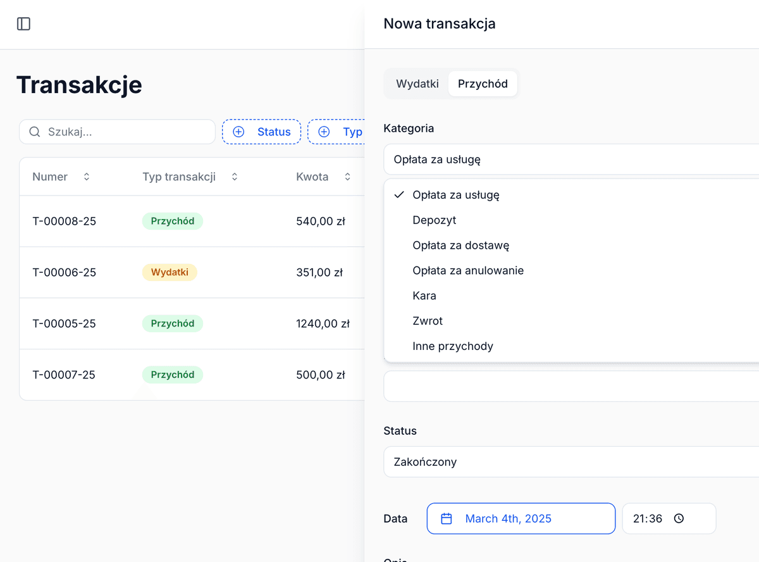This screenshot has height=562, width=759.
Task: Sort by Typ transakcji column arrows
Action: (x=235, y=177)
